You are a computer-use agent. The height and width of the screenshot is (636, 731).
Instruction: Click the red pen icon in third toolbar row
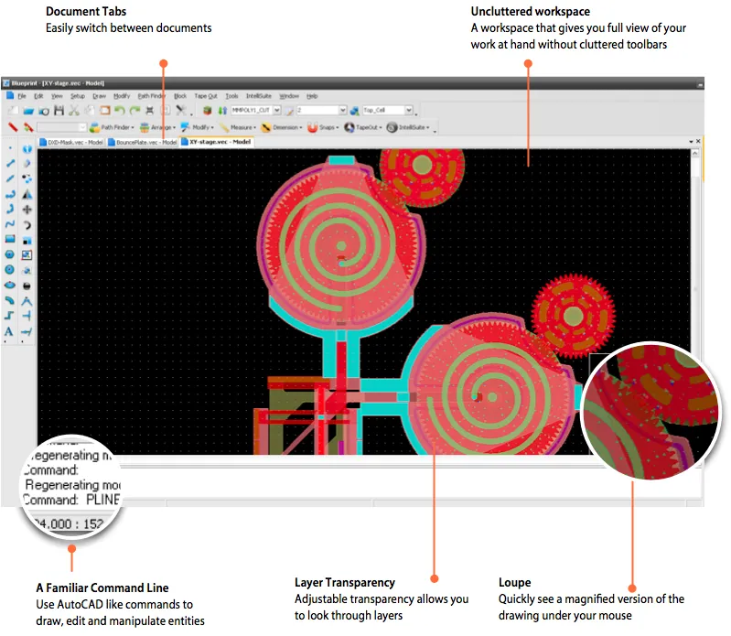[13, 127]
